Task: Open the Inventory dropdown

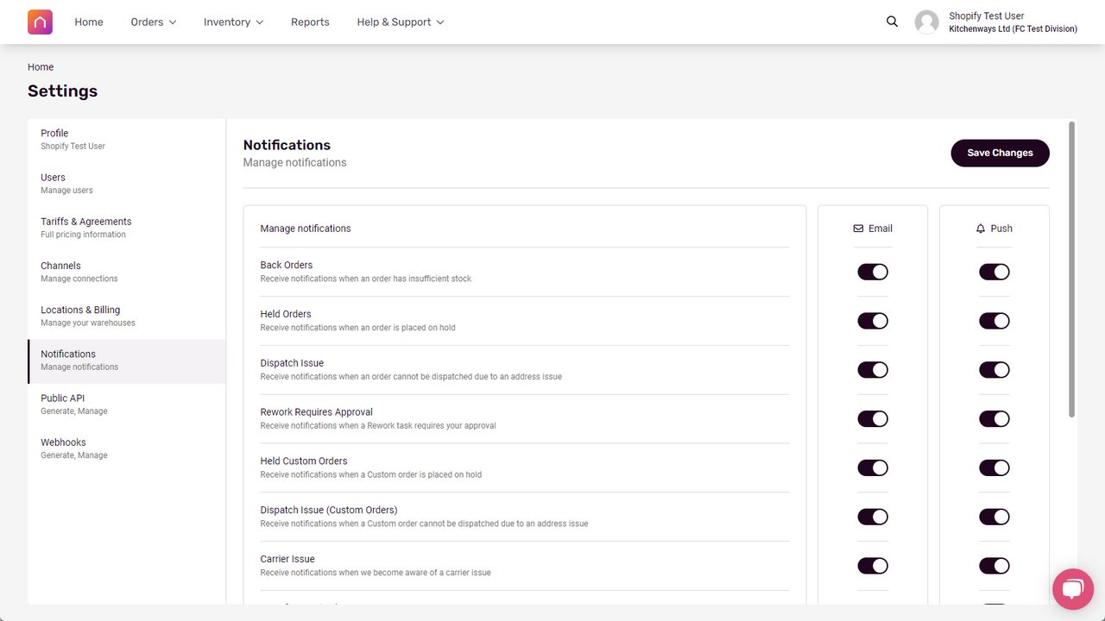Action: [233, 22]
